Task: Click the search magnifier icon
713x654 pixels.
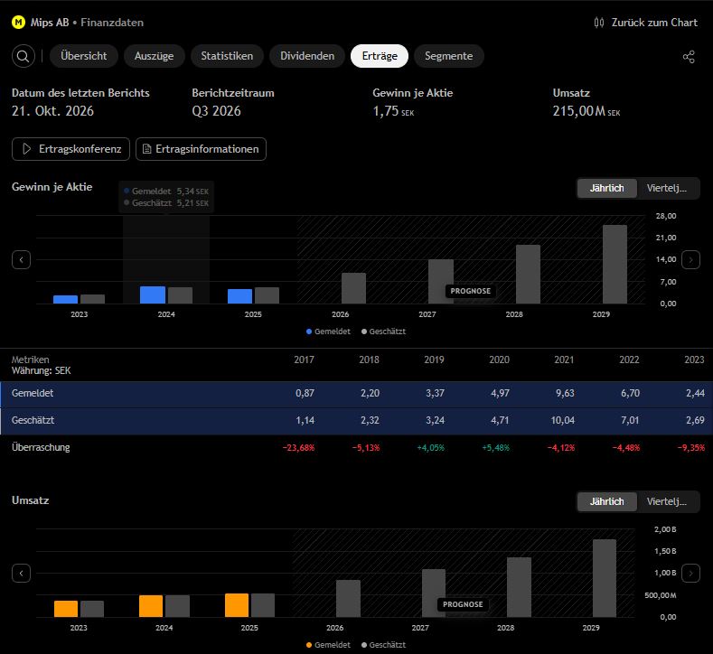Action: point(23,56)
